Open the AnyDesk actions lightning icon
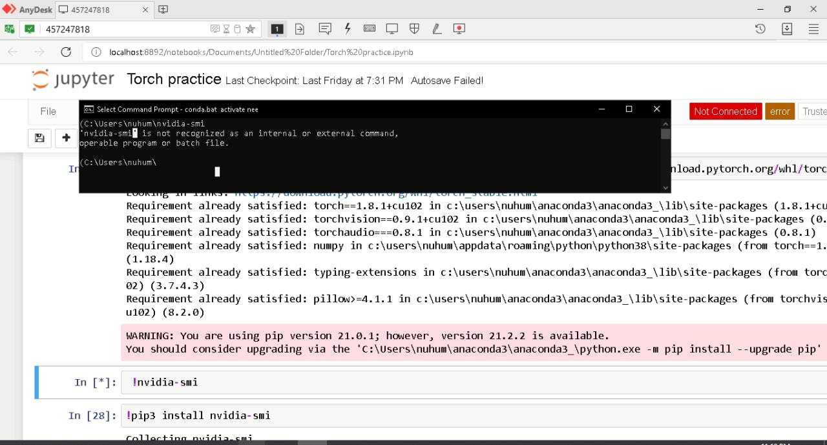Viewport: 827px width, 445px height. click(x=348, y=28)
